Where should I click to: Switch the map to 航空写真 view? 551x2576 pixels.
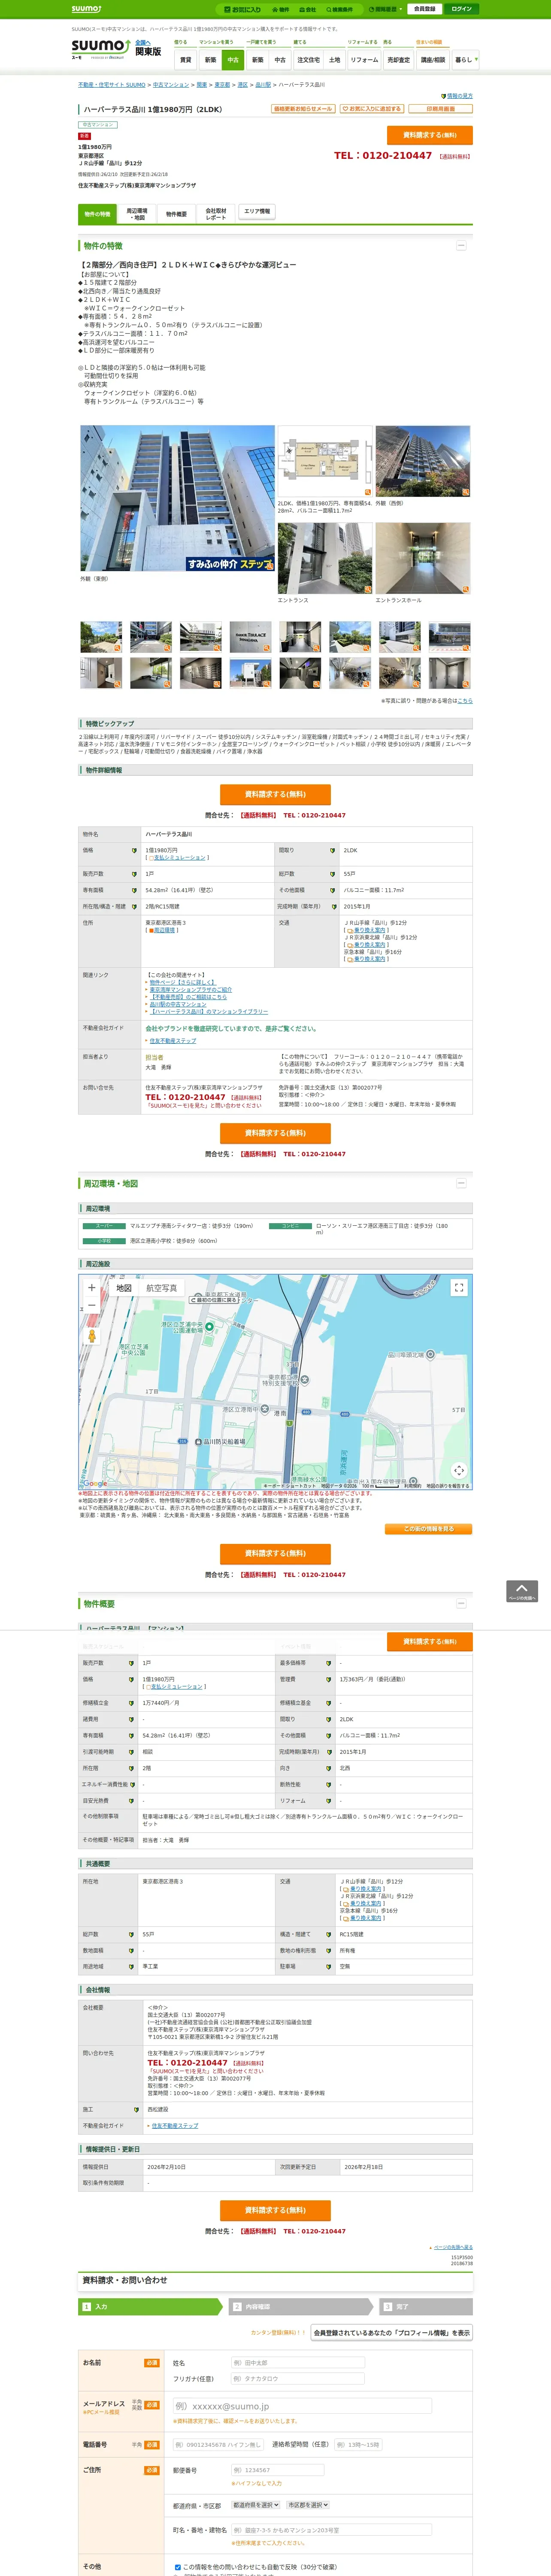pyautogui.click(x=162, y=1288)
